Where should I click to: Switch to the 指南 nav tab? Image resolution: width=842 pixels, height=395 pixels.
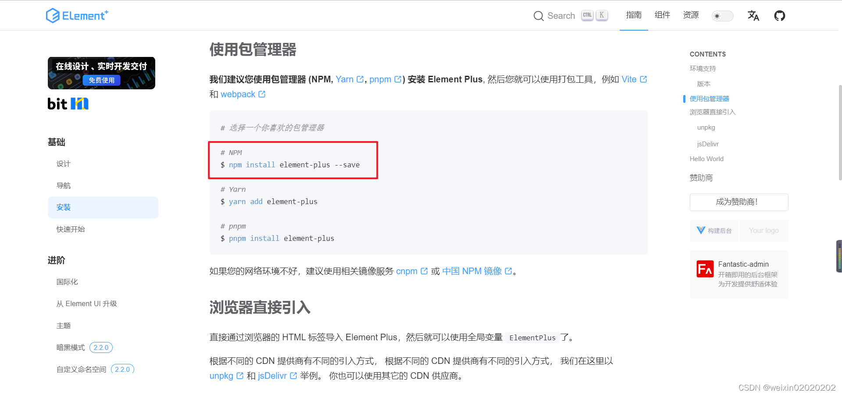(x=634, y=15)
